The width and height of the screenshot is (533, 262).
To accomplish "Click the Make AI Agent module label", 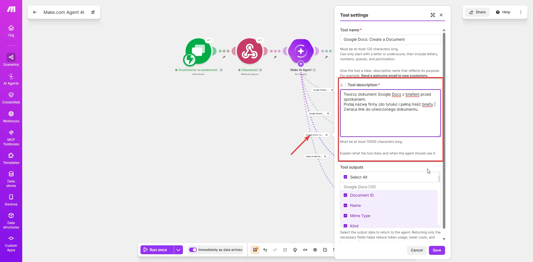I will click(301, 70).
